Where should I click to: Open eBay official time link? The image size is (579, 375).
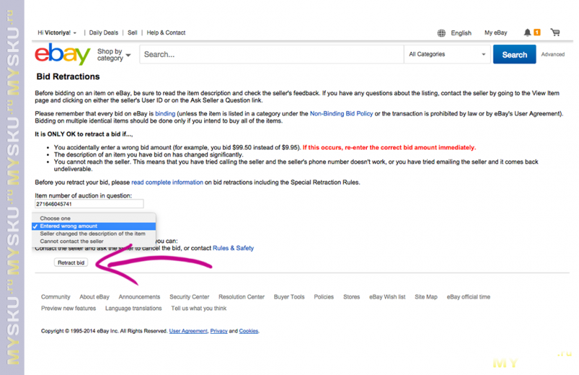pos(468,296)
